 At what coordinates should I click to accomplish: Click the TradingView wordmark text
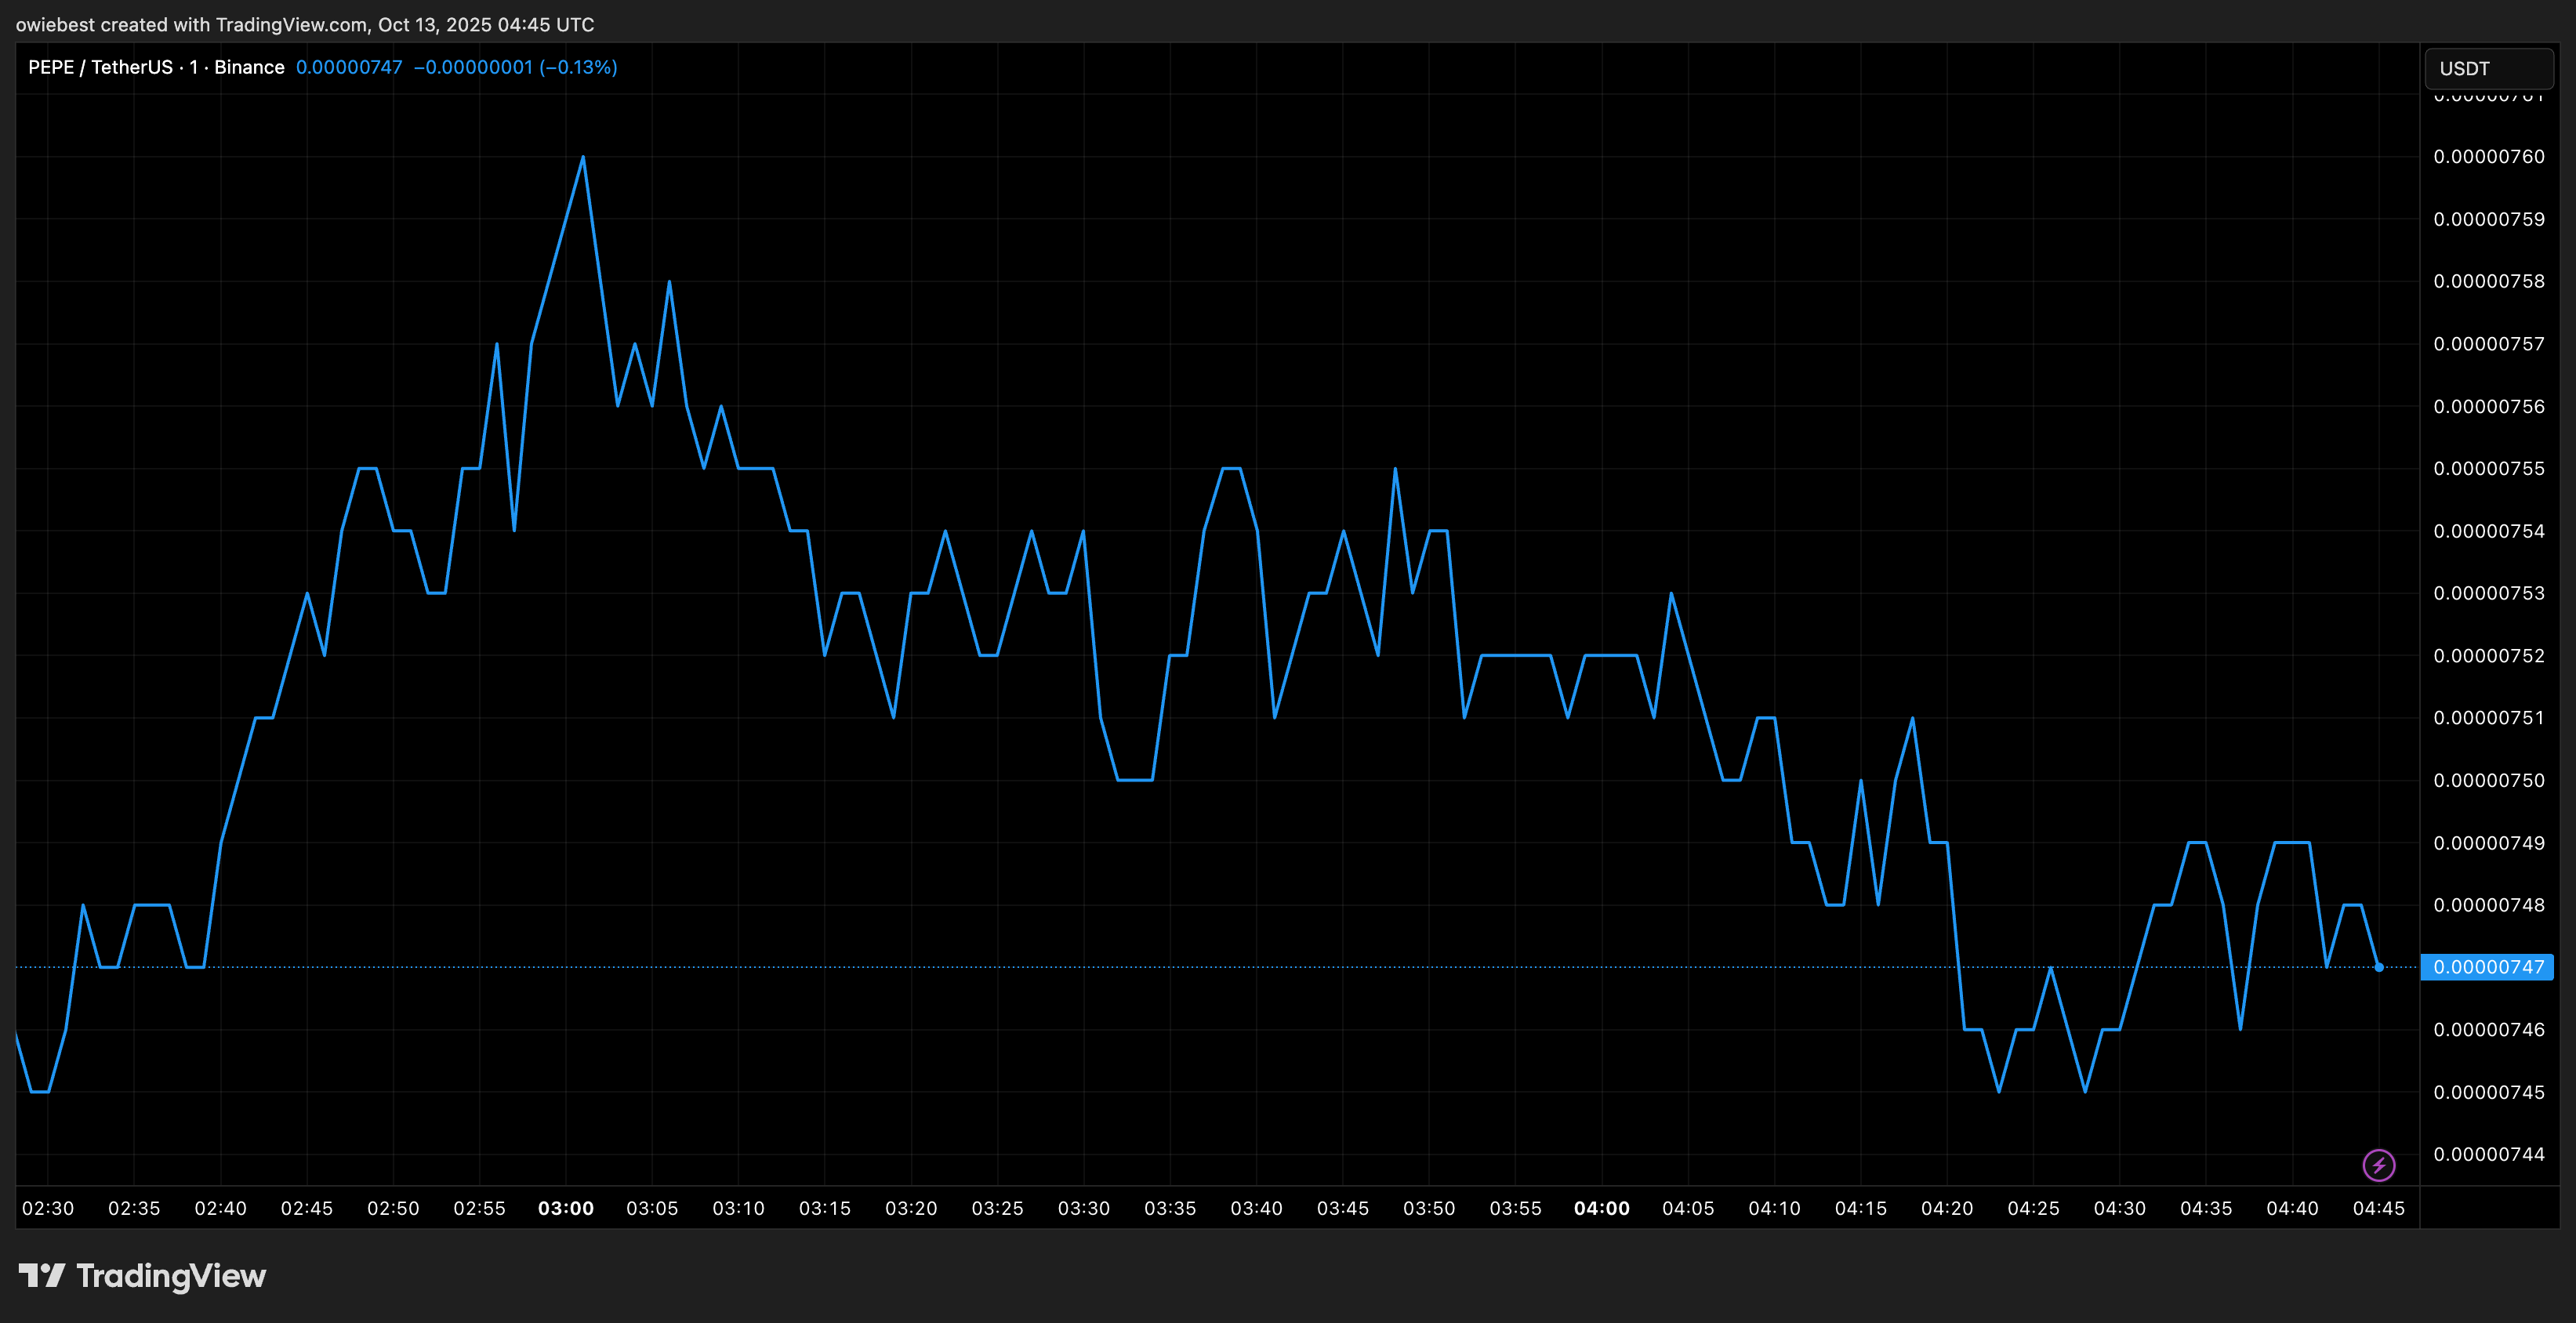(171, 1275)
